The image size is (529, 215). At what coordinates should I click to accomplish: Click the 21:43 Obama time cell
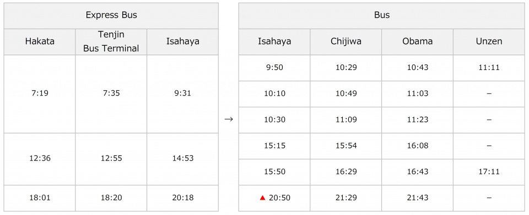pyautogui.click(x=417, y=198)
